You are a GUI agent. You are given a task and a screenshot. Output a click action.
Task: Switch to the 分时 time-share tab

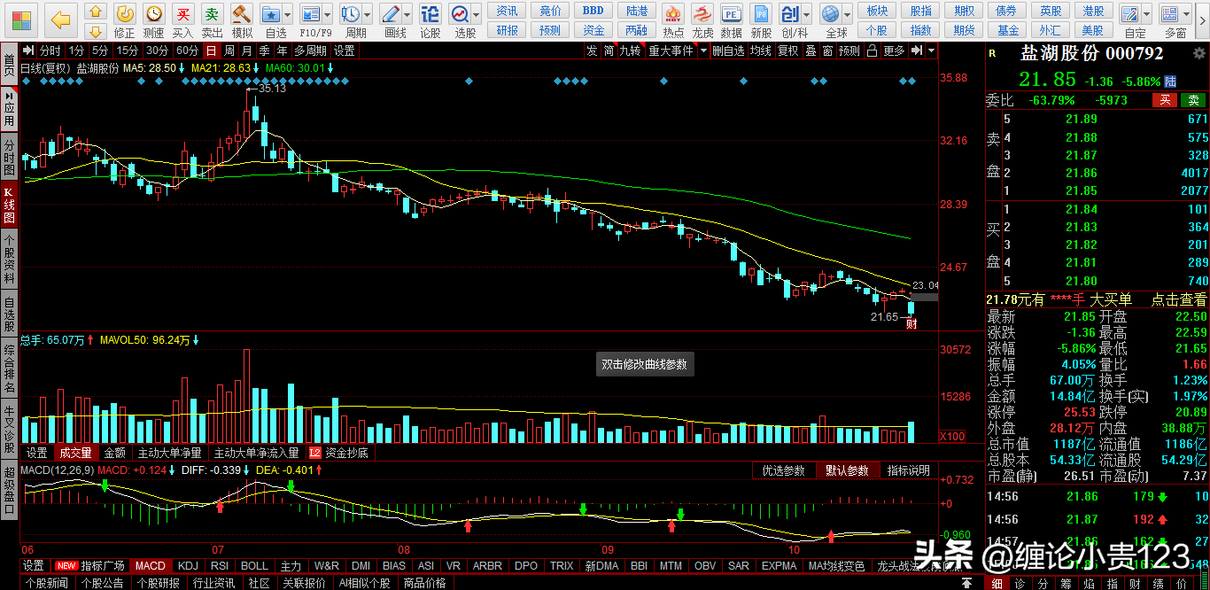(50, 50)
